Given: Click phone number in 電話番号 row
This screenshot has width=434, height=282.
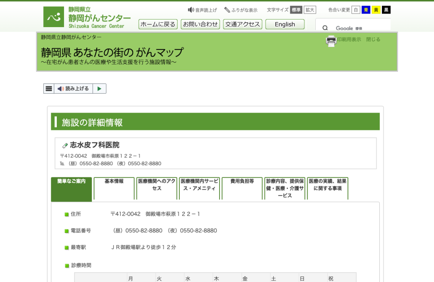Looking at the screenshot, I should 165,231.
